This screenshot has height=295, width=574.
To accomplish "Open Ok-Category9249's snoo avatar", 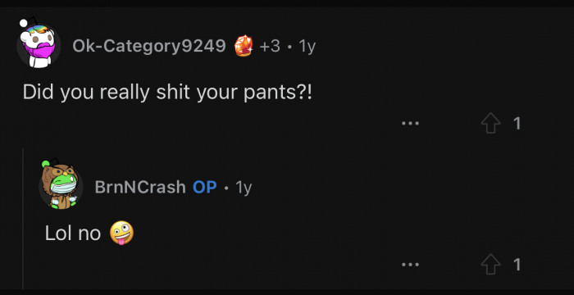I will (x=39, y=45).
